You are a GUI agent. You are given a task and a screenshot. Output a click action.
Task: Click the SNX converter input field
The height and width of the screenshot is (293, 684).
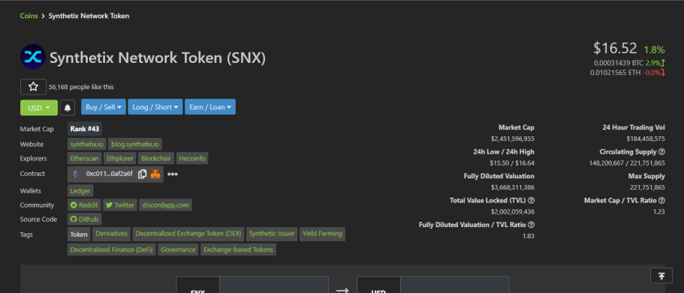coord(273,286)
